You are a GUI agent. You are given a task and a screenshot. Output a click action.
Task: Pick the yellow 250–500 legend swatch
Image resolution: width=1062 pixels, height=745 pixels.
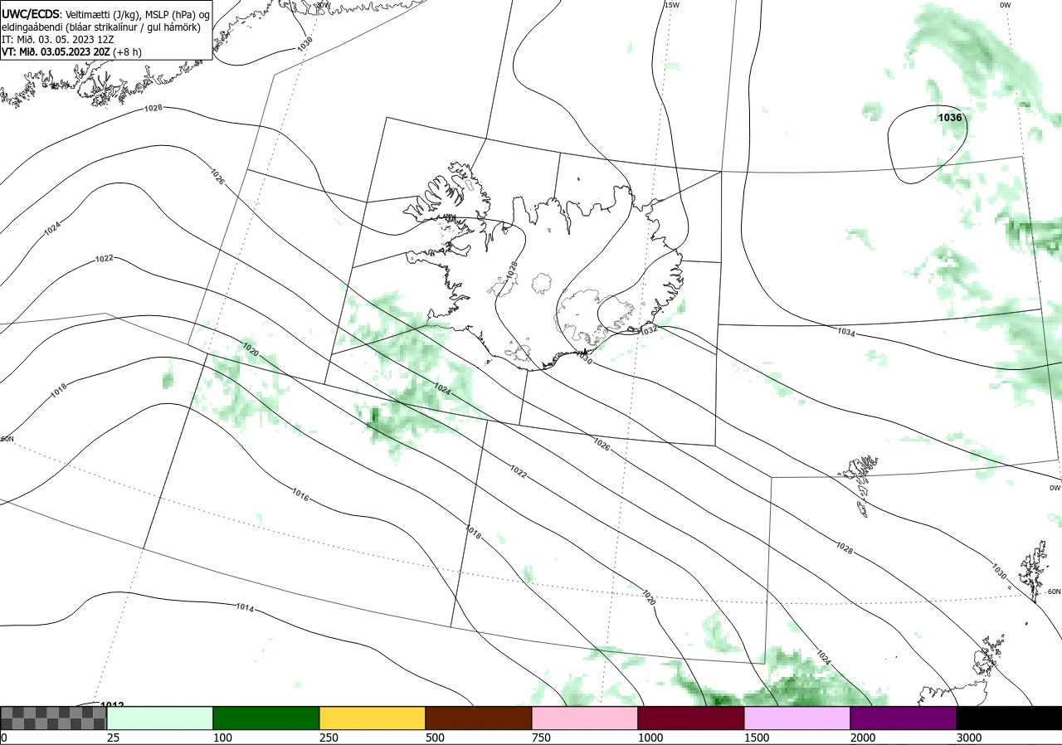pyautogui.click(x=373, y=718)
